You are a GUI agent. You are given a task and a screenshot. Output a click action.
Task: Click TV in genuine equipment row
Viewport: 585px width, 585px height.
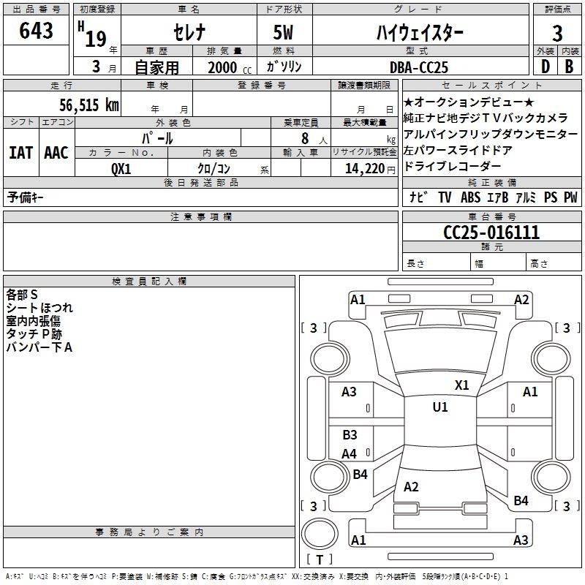(x=445, y=197)
